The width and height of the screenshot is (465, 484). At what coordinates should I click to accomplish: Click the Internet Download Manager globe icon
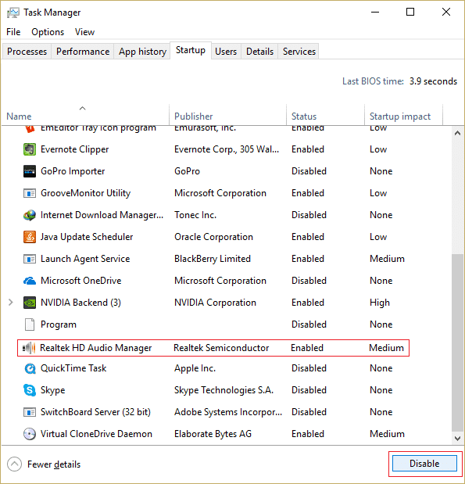(x=30, y=215)
